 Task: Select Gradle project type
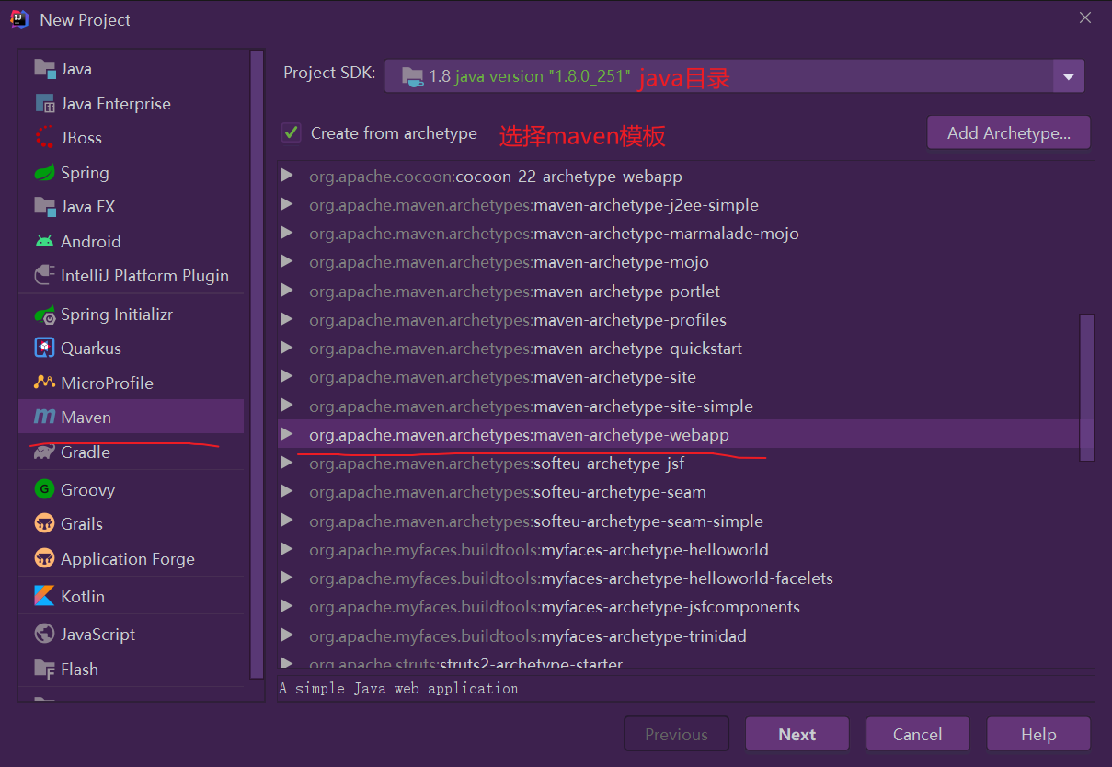132,452
